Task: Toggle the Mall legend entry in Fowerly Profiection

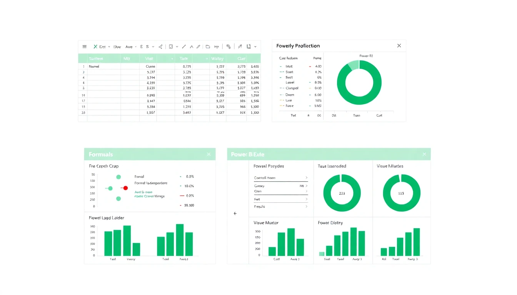Action: (289, 66)
